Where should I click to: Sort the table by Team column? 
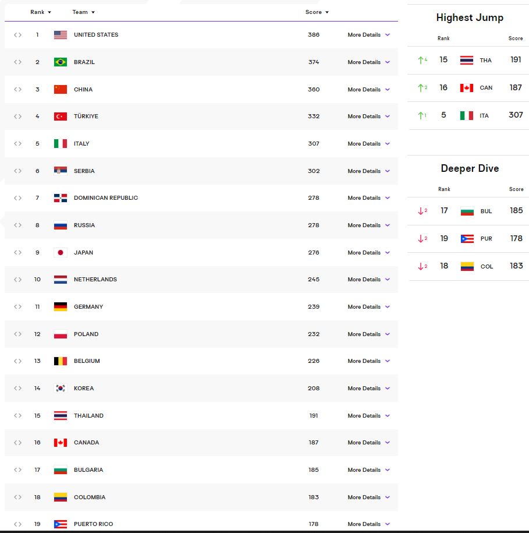click(84, 12)
